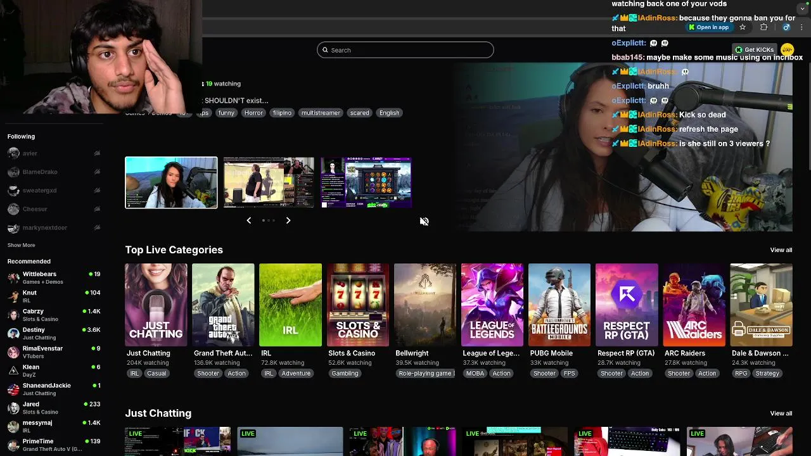Open the Respect RP (GTA) category card
The height and width of the screenshot is (456, 811).
click(x=627, y=305)
